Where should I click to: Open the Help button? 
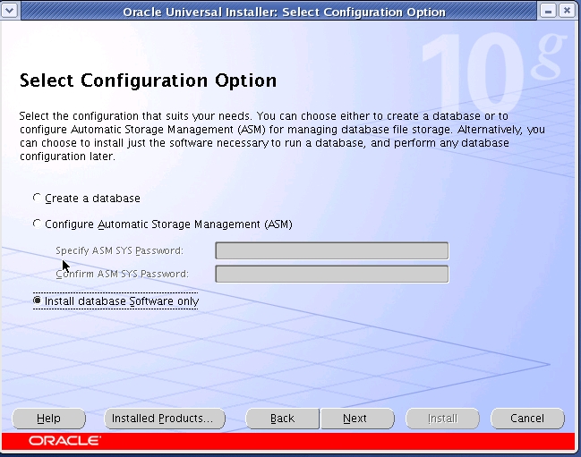(48, 419)
